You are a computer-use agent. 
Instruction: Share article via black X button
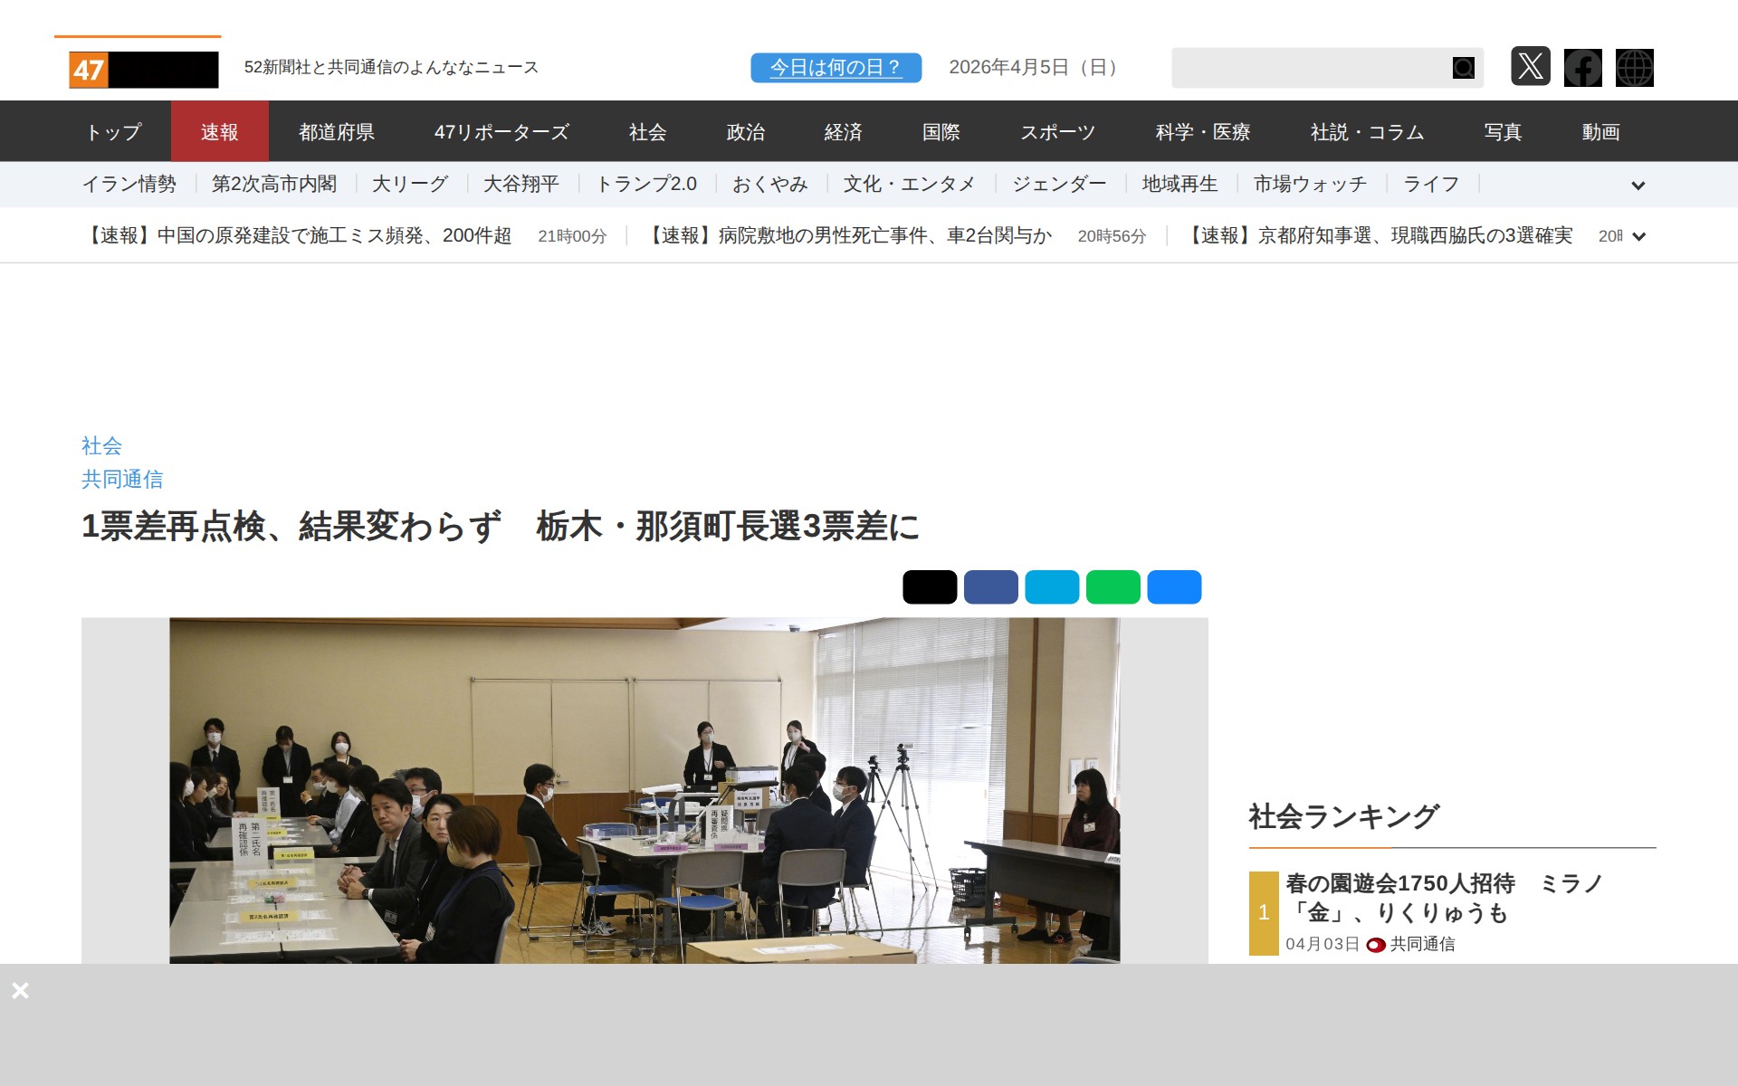tap(929, 587)
